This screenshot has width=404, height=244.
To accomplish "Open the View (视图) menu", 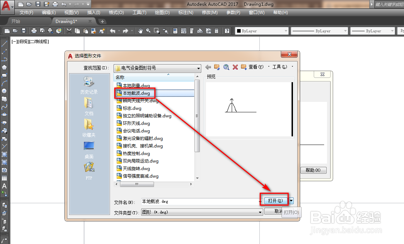I will 71,13.
